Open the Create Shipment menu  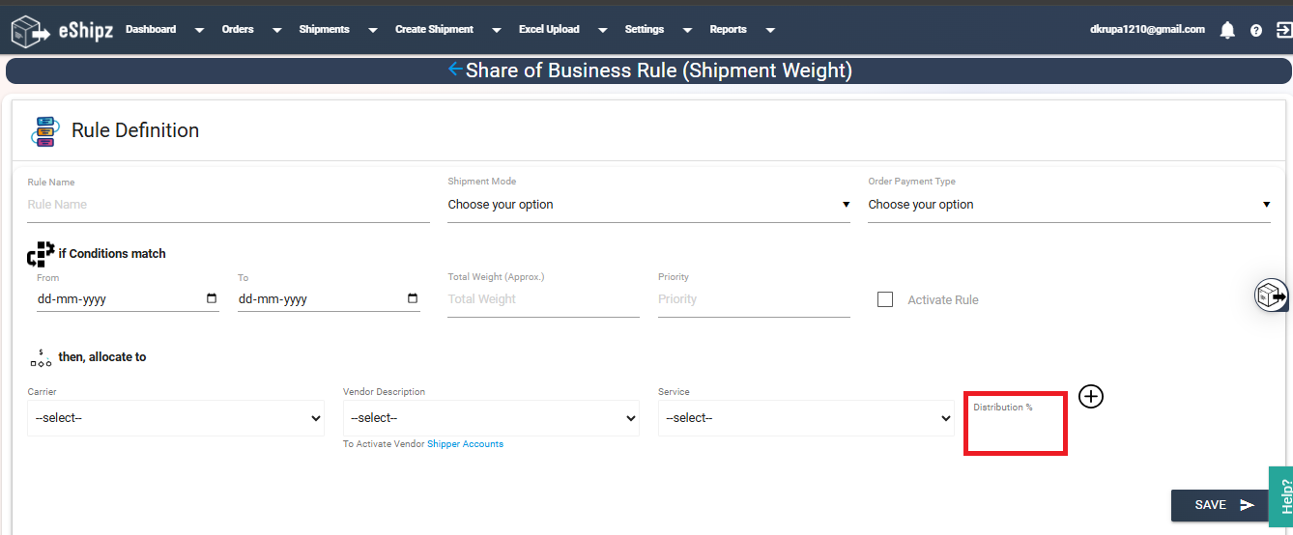point(434,29)
